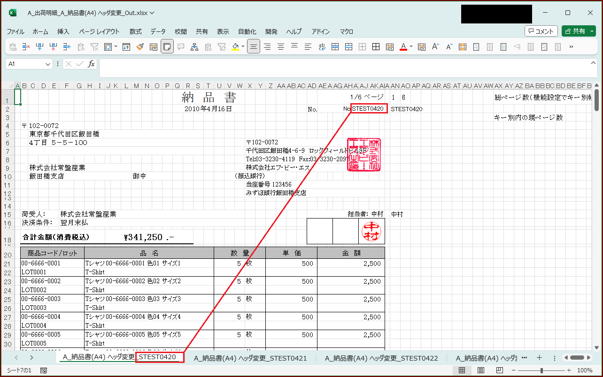The width and height of the screenshot is (603, 377).
Task: Click the increase font size icon
Action: click(435, 46)
